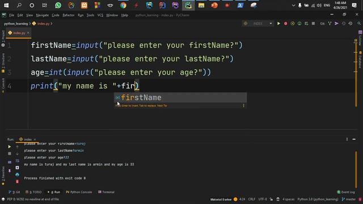Open the Run with concurrency diagram icon
Screen dimensions: 363x204
306,24
